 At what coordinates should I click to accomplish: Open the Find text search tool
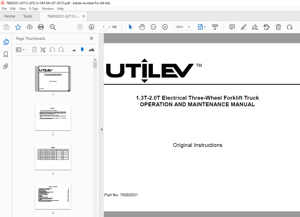(53, 27)
